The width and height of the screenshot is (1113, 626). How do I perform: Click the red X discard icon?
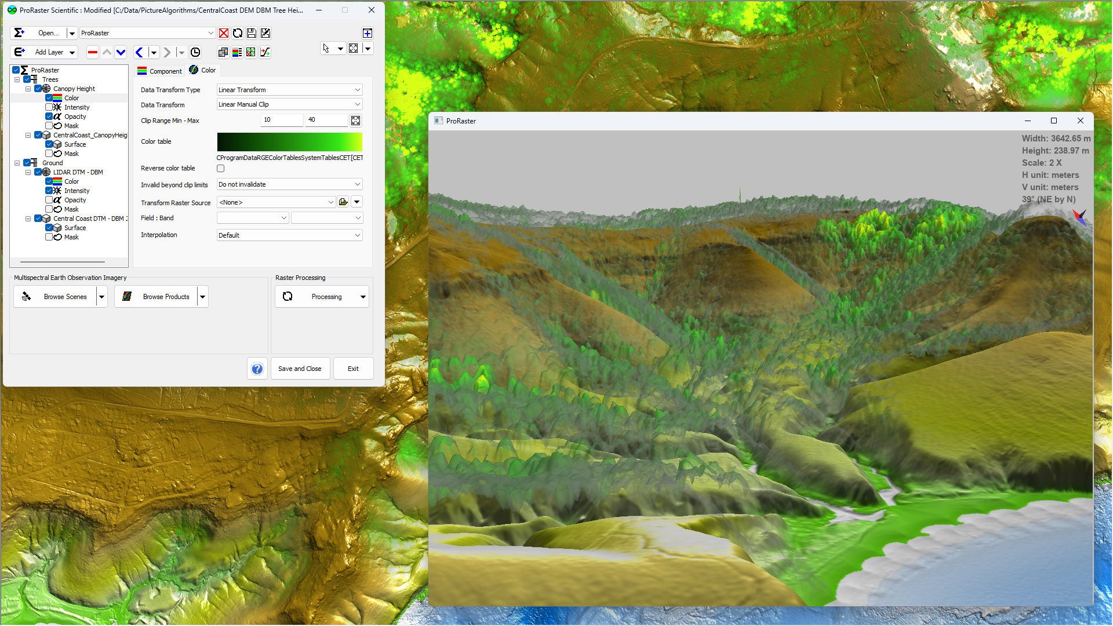[224, 33]
